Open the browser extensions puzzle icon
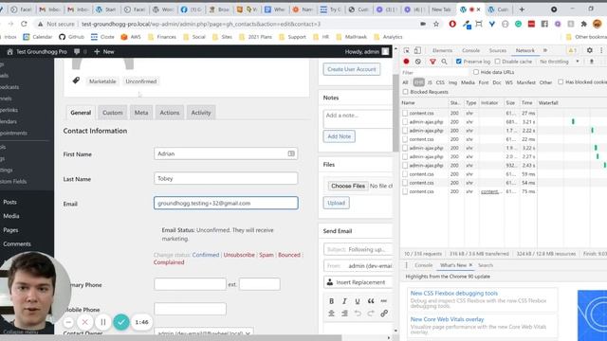 tap(584, 24)
